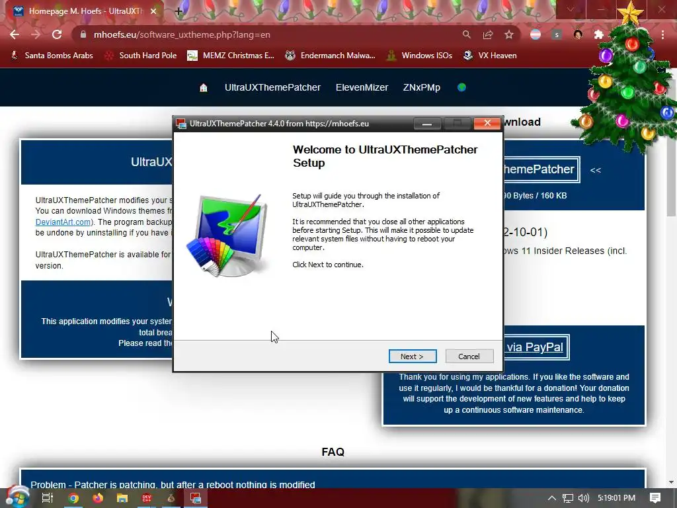Open the Windows Start button with Santa hat

click(x=17, y=497)
